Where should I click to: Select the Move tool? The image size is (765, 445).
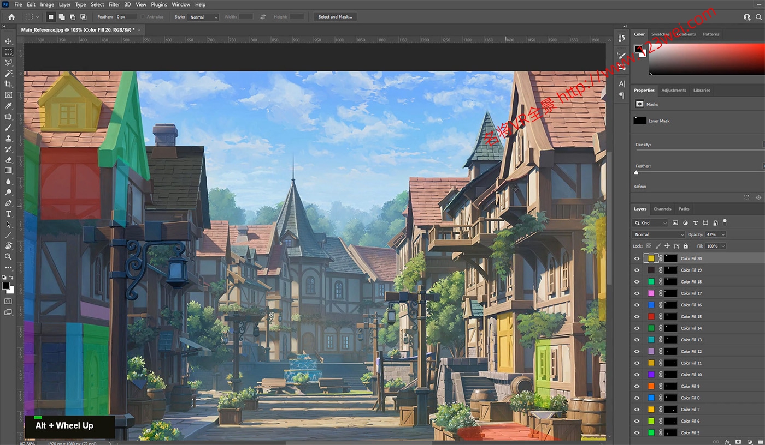point(8,41)
